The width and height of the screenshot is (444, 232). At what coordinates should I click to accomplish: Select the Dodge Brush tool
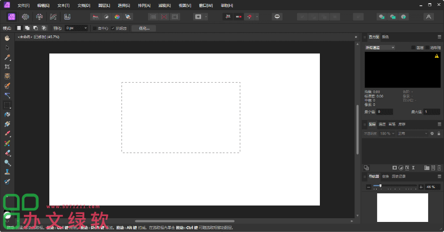pyautogui.click(x=7, y=163)
